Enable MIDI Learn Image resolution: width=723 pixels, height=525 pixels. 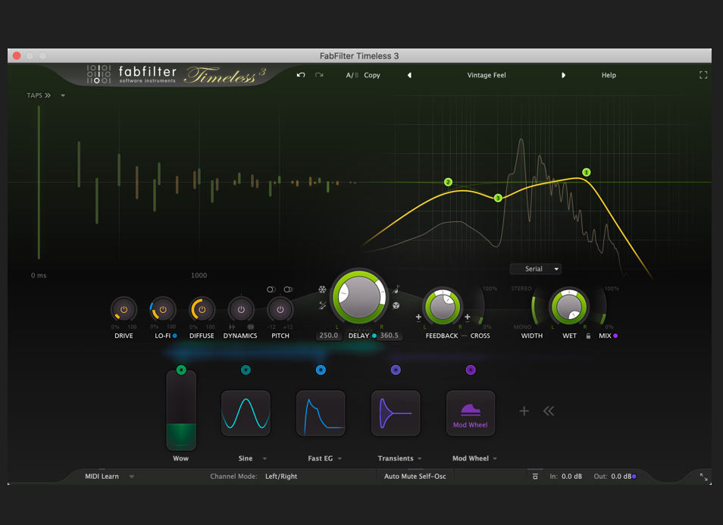coord(102,477)
